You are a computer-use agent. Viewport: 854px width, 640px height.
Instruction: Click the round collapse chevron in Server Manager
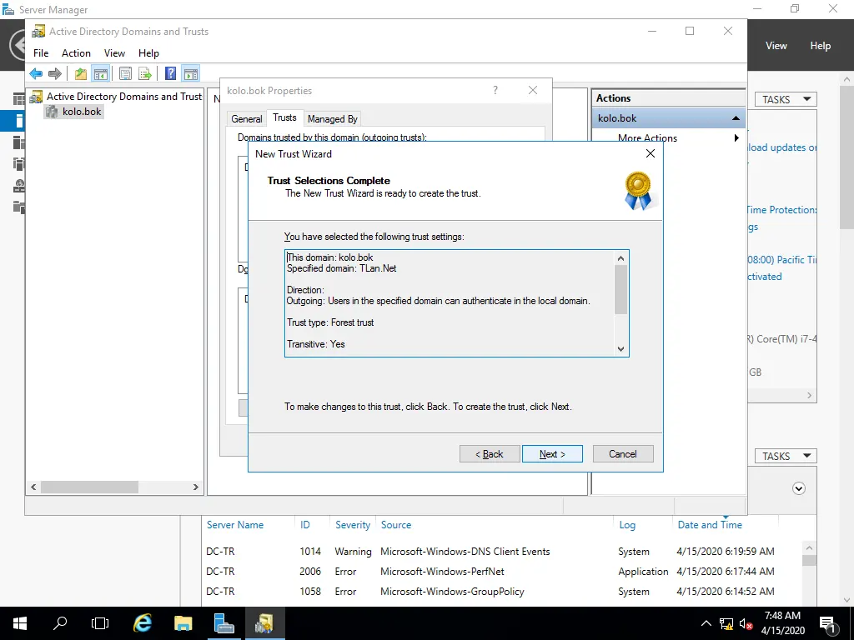798,488
